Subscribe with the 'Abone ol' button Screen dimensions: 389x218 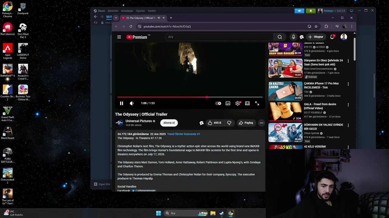(169, 123)
